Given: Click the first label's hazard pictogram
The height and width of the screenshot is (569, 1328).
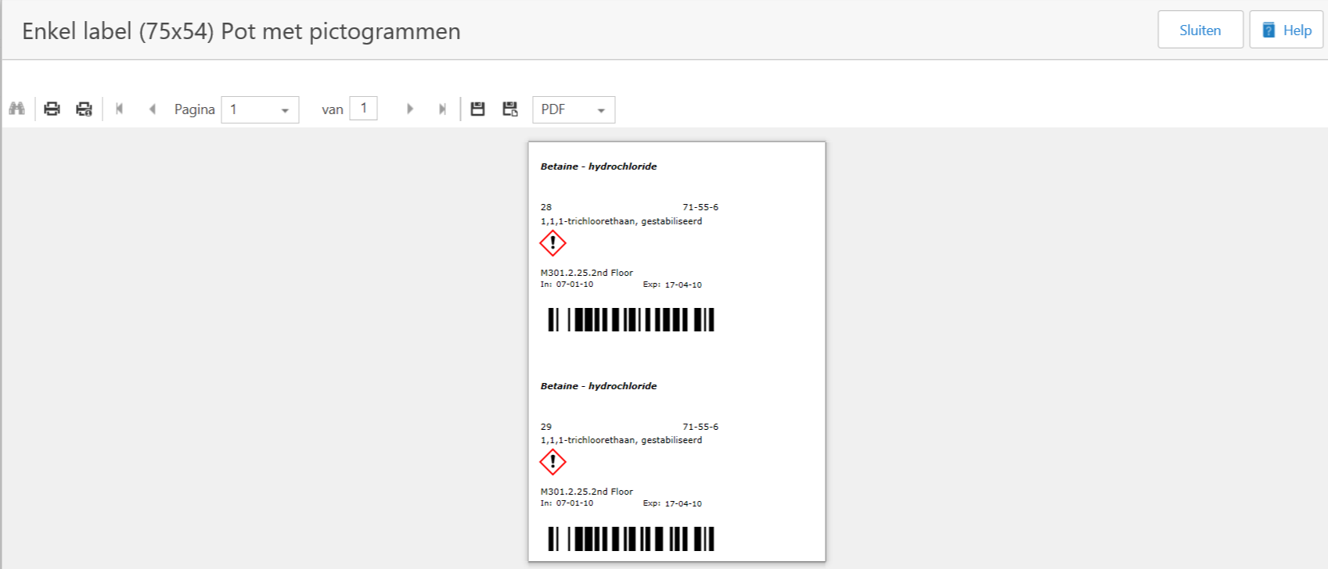Looking at the screenshot, I should click(x=552, y=243).
